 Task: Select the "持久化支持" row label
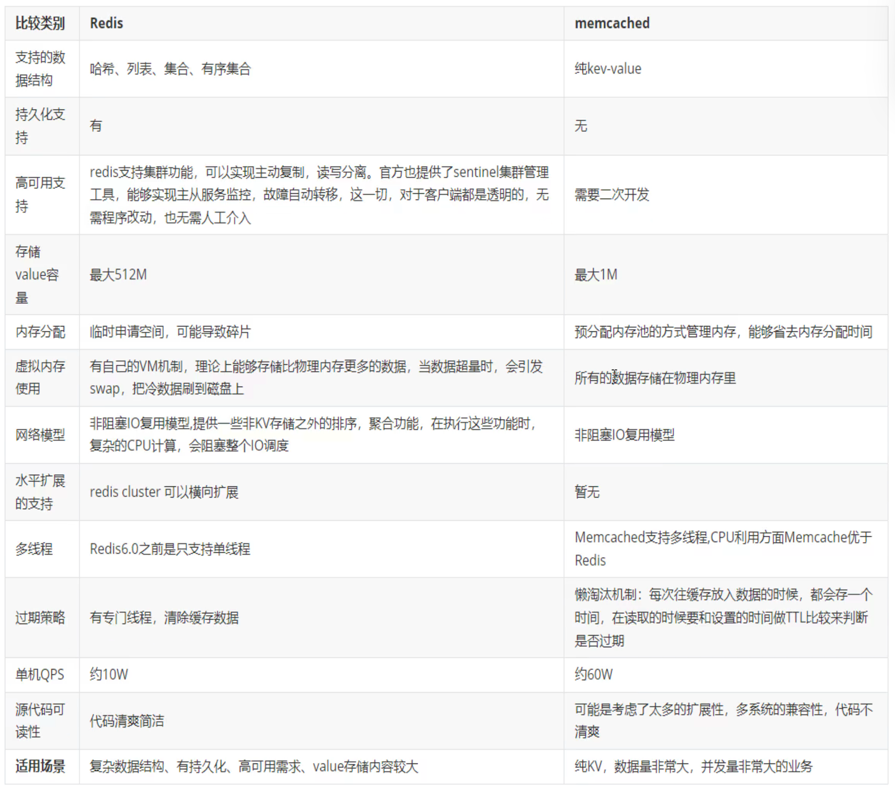coord(40,126)
